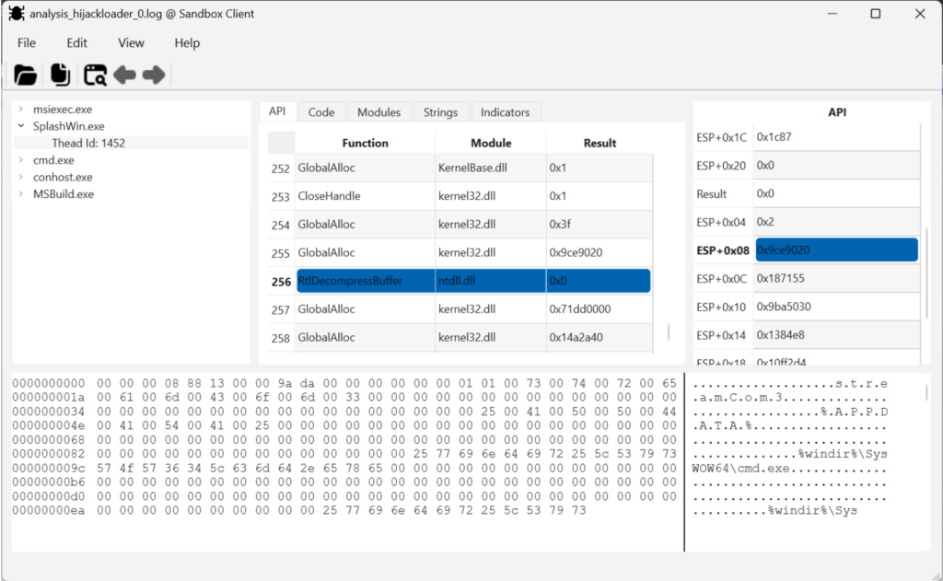
Task: Select conhost.exe in the process tree
Action: 63,178
